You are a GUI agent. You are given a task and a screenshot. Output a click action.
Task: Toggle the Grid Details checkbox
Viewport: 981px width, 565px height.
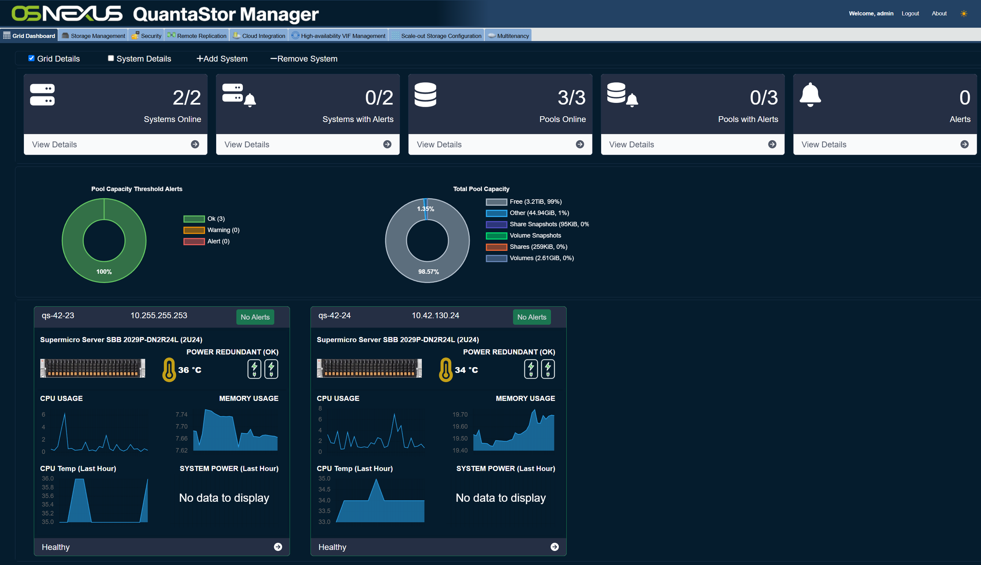pos(31,58)
